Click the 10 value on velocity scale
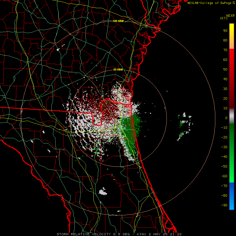This screenshot has height=236, width=236. 225,108
